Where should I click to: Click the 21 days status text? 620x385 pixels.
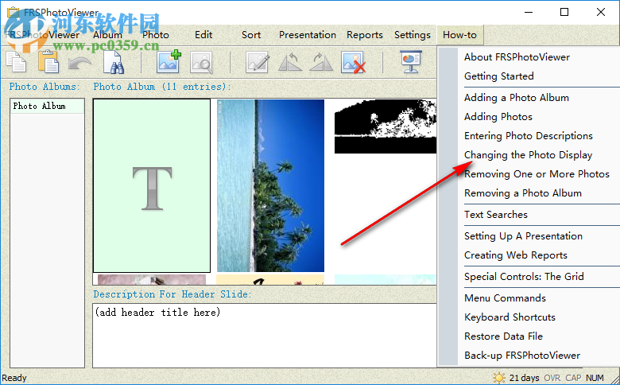[x=525, y=378]
